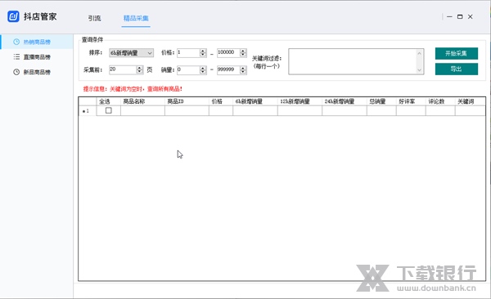This screenshot has width=491, height=299.
Task: Click the spinner arrows of the 采集前 field
Action: (140, 69)
